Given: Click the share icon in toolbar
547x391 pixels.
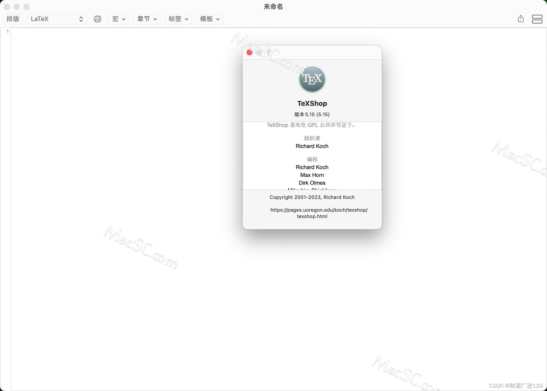Looking at the screenshot, I should (521, 19).
